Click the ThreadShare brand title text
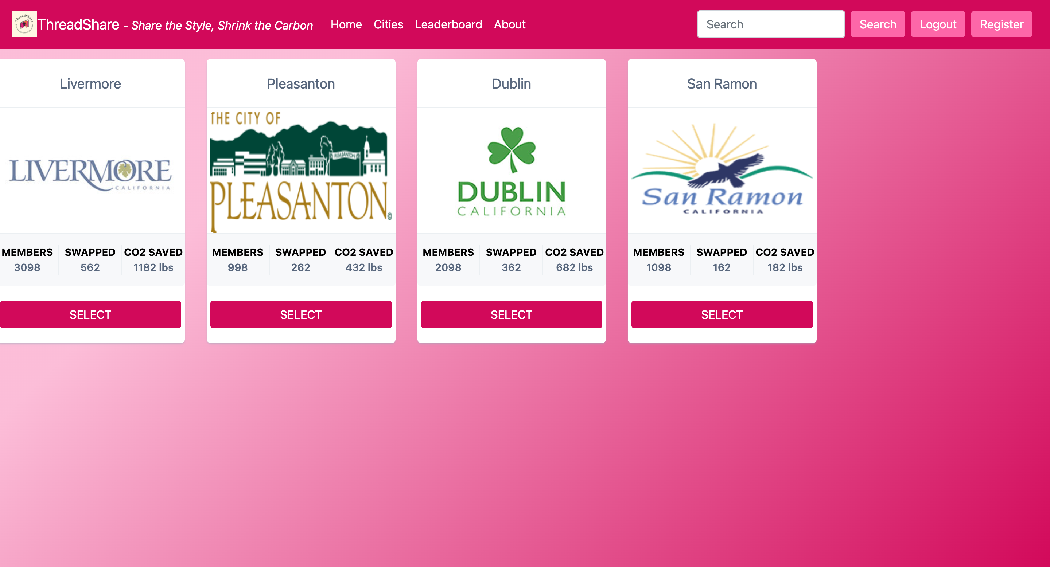 tap(78, 24)
